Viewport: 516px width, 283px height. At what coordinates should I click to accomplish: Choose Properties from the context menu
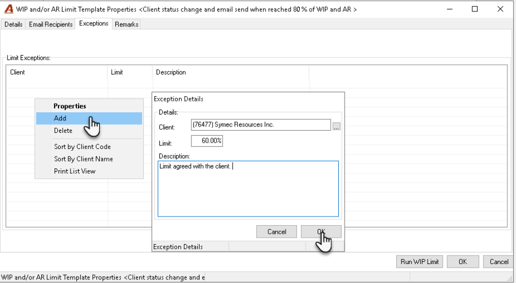click(x=70, y=106)
